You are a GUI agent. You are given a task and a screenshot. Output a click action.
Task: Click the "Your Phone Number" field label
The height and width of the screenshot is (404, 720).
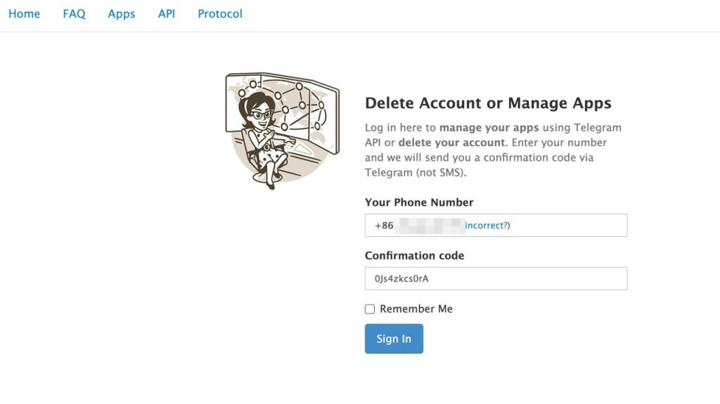(419, 202)
